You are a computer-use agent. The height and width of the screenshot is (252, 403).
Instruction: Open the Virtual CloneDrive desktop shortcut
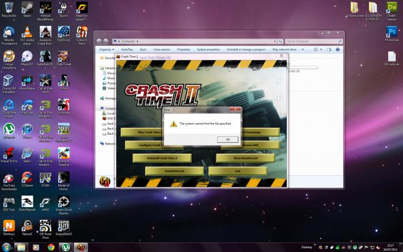pyautogui.click(x=9, y=60)
